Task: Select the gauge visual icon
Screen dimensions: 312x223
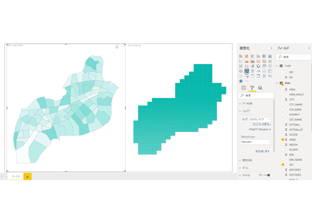Action: pos(258,71)
